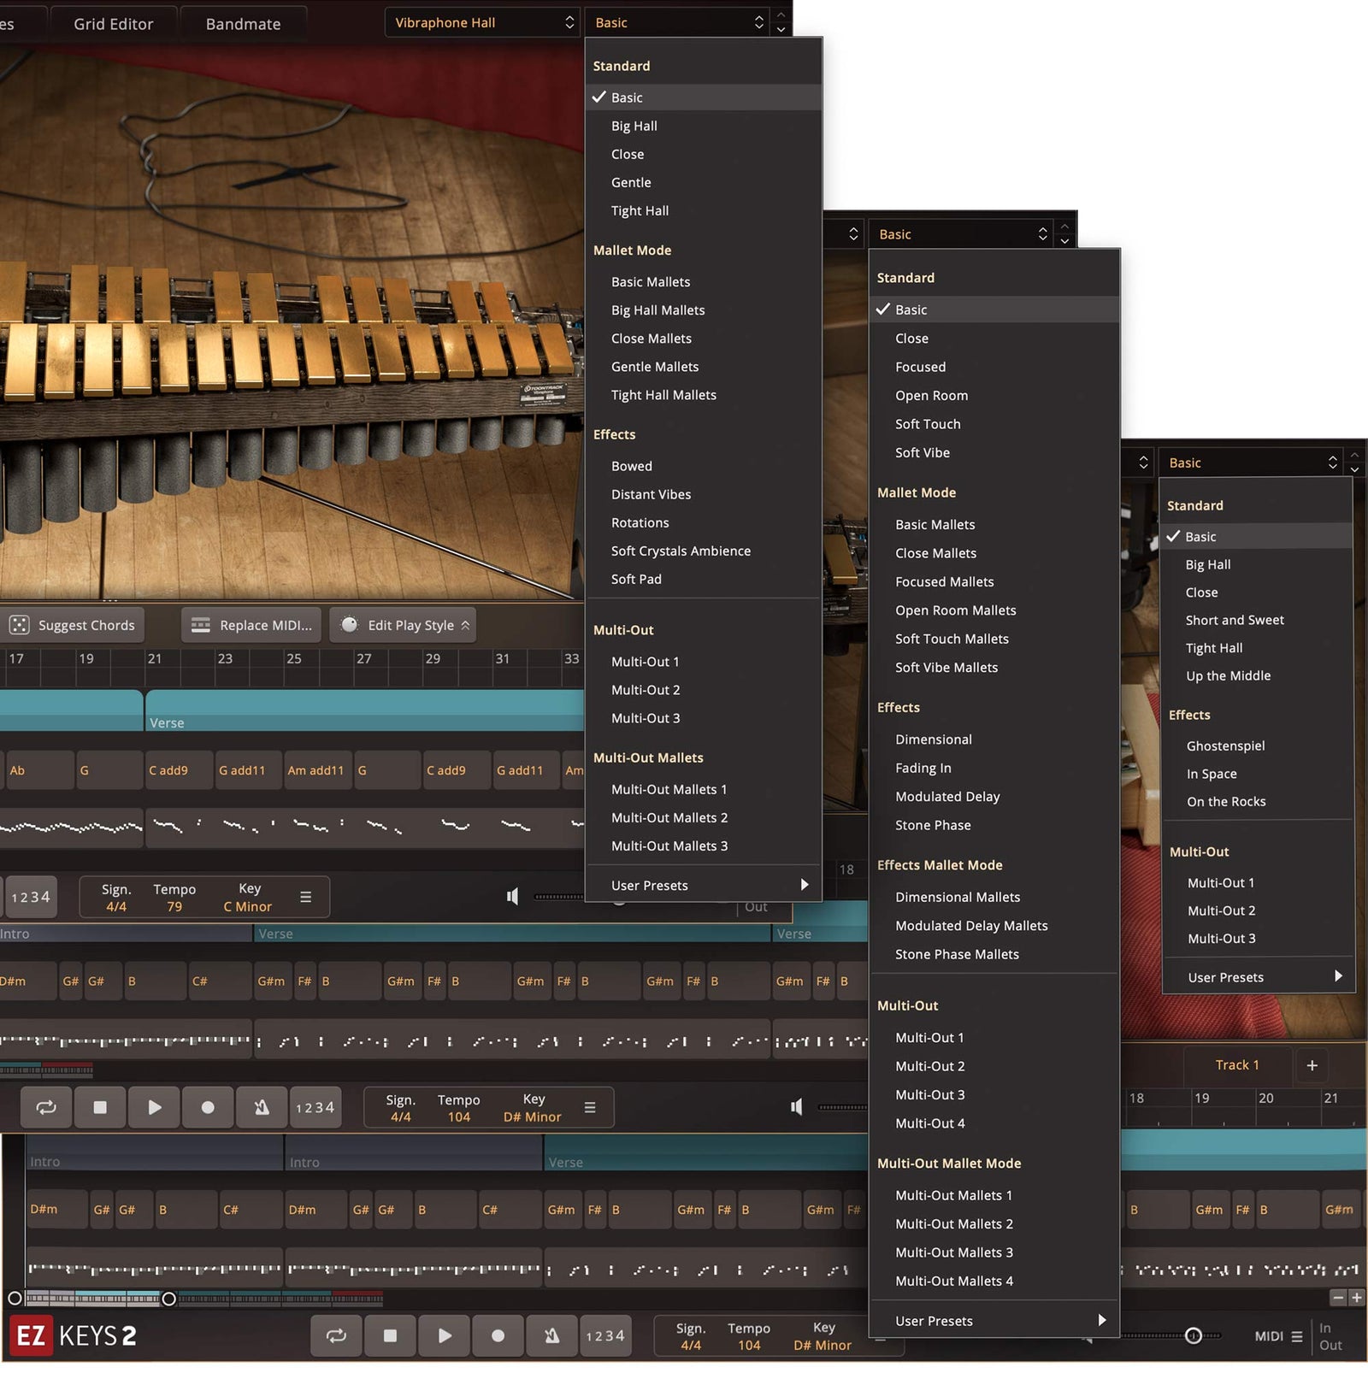The image size is (1368, 1373).
Task: Toggle loop beside the EZ Keys 2 logo
Action: coord(336,1335)
